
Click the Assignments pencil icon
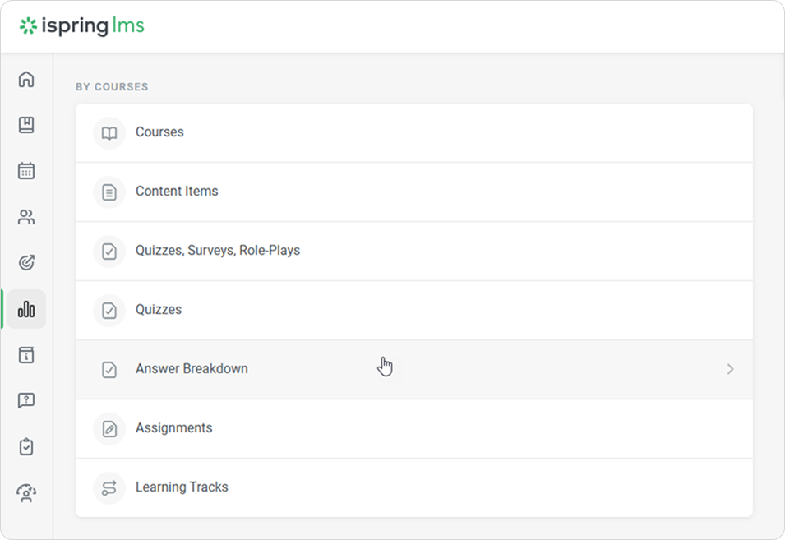pyautogui.click(x=109, y=429)
